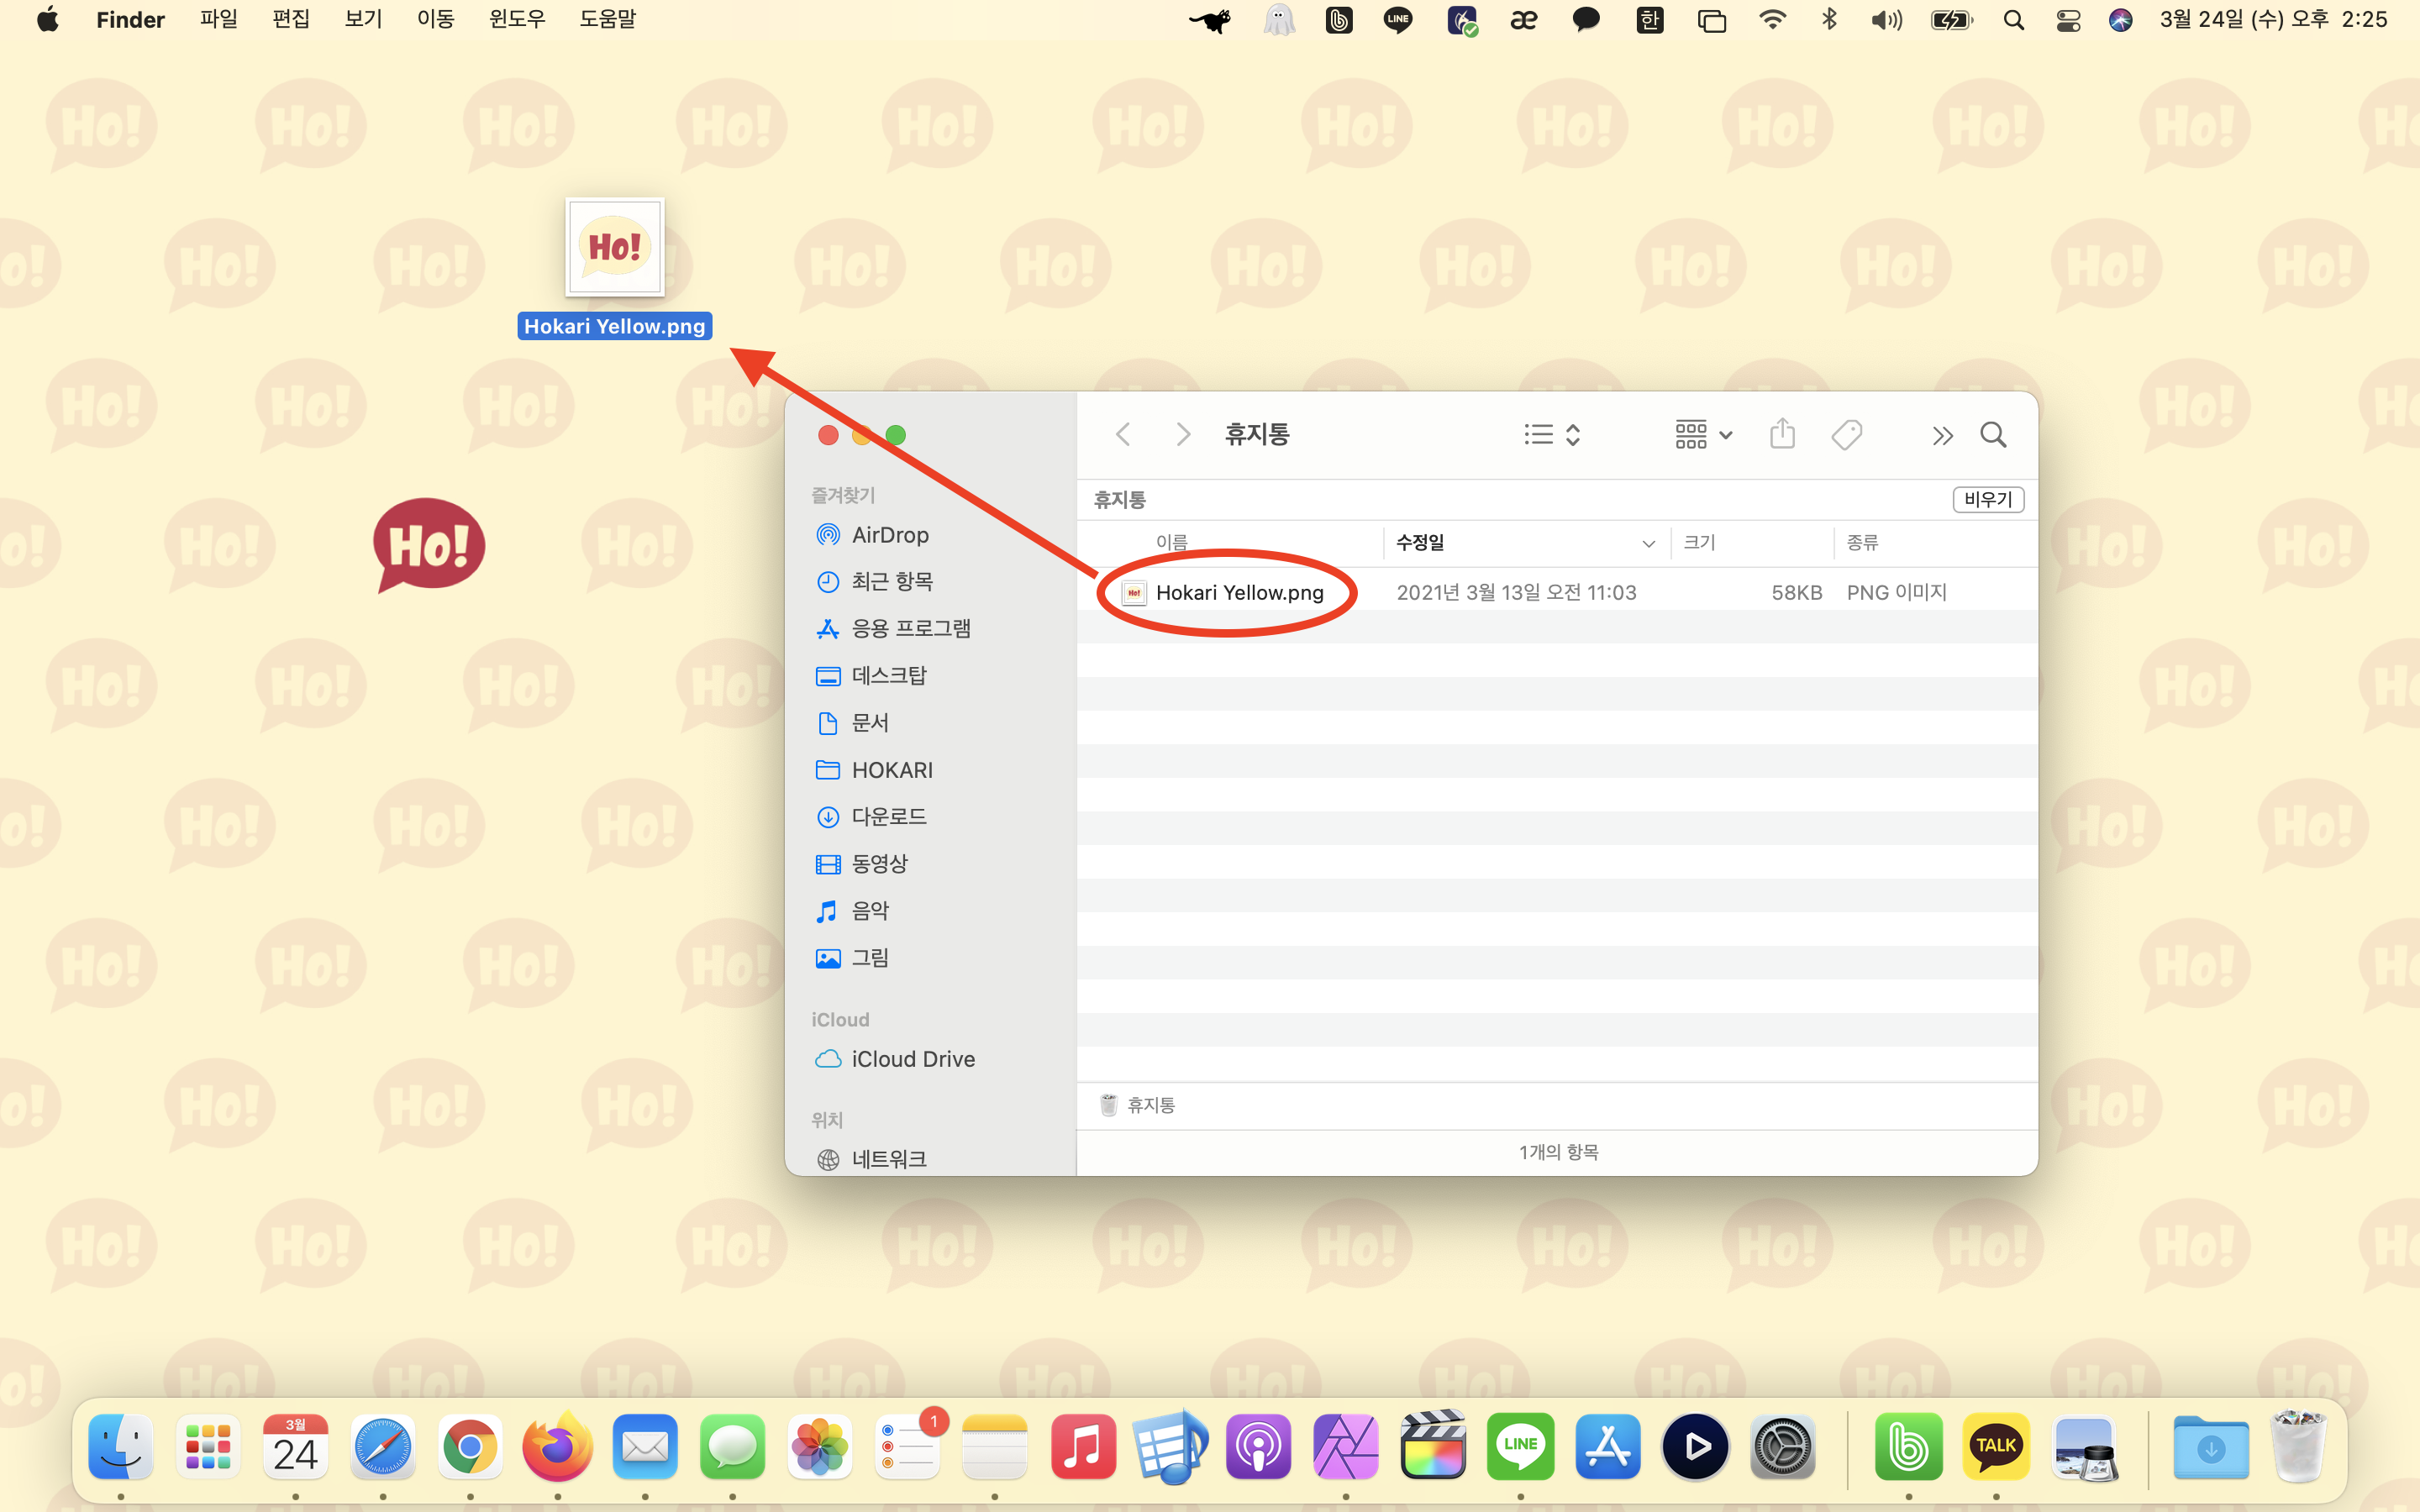
Task: Click the share icon in the Finder toolbar
Action: (1782, 435)
